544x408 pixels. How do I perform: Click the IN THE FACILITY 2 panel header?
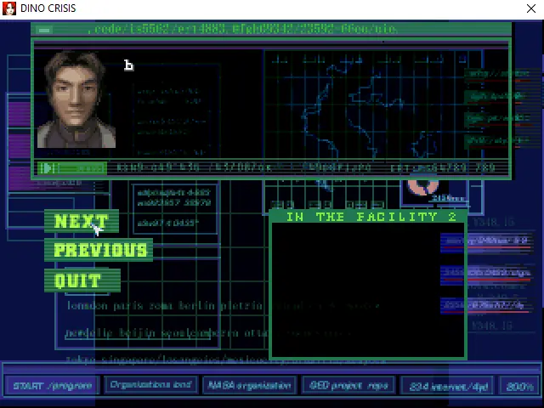(x=368, y=217)
